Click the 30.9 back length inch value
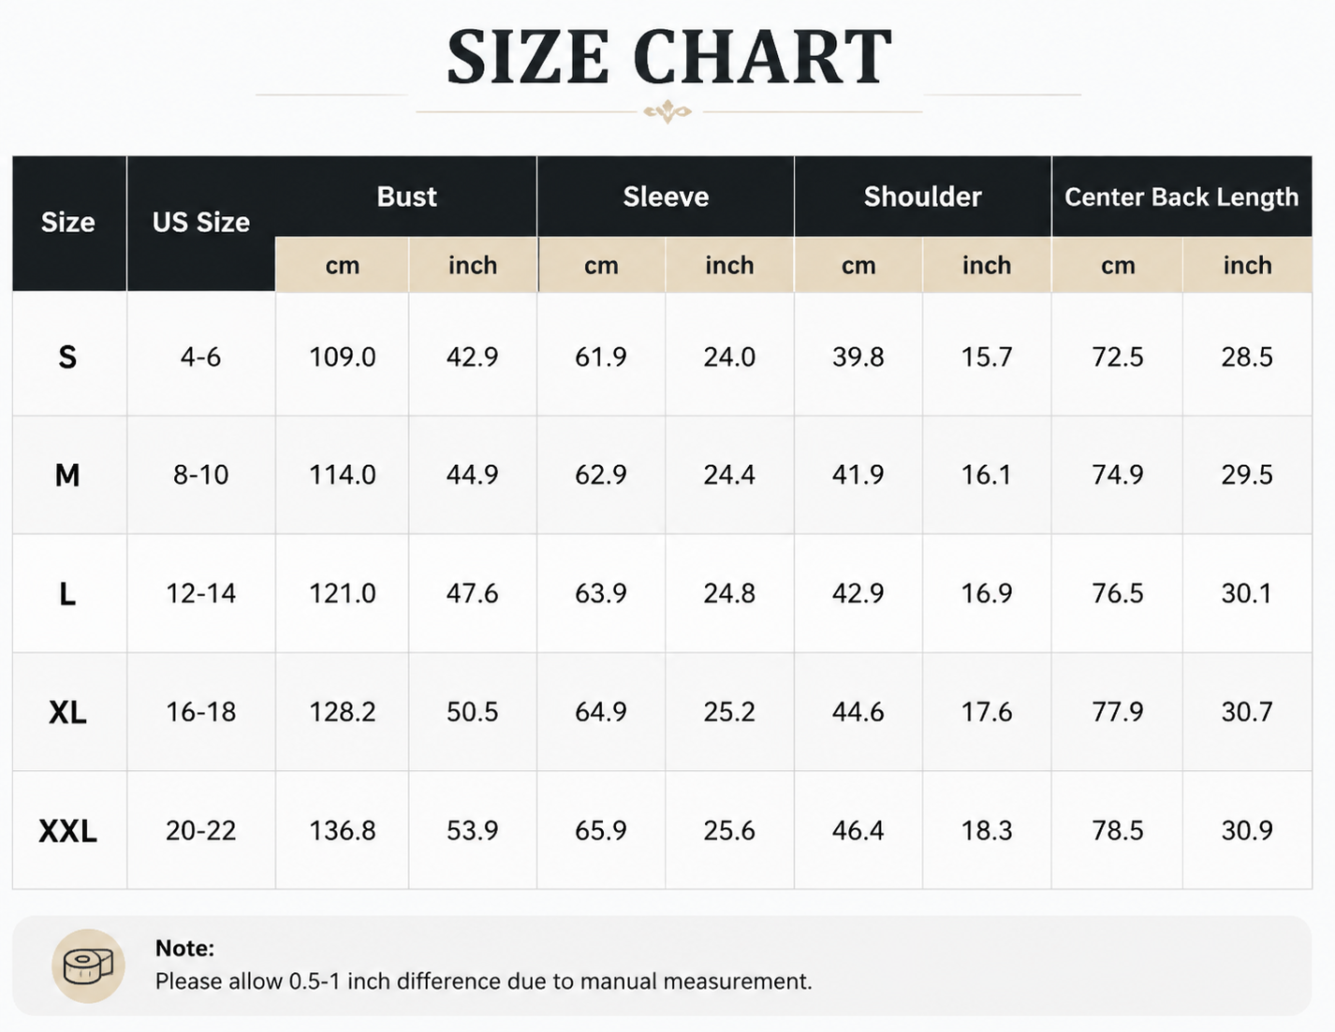The height and width of the screenshot is (1032, 1335). 1247,831
